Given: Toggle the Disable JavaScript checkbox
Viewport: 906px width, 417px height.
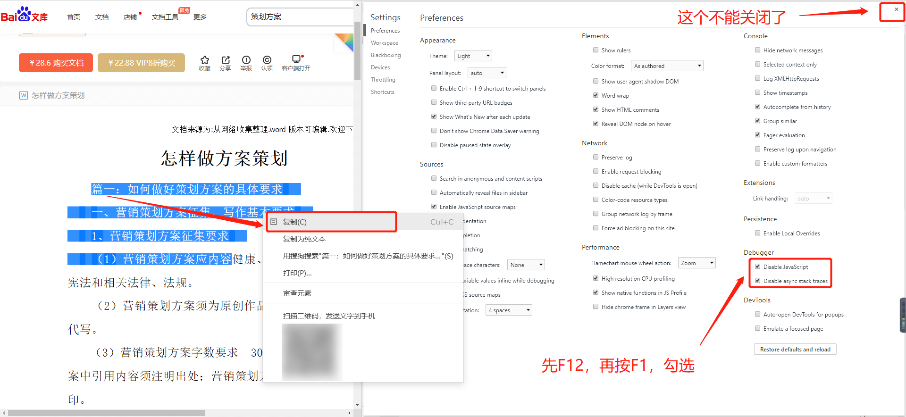Looking at the screenshot, I should (758, 267).
